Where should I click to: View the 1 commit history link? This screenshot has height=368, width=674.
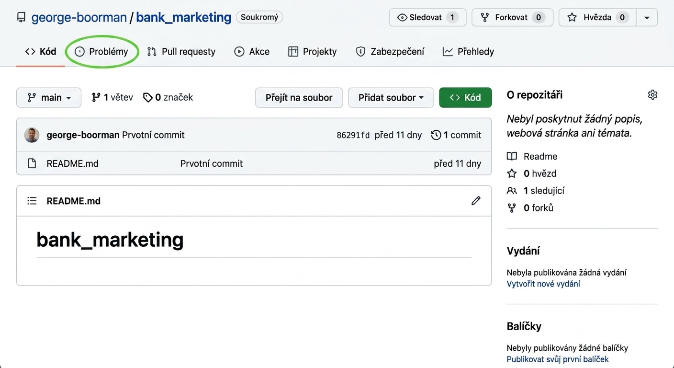pyautogui.click(x=456, y=135)
